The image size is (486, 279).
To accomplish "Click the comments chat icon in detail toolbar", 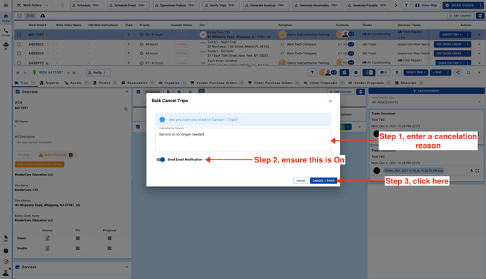I will 384,72.
